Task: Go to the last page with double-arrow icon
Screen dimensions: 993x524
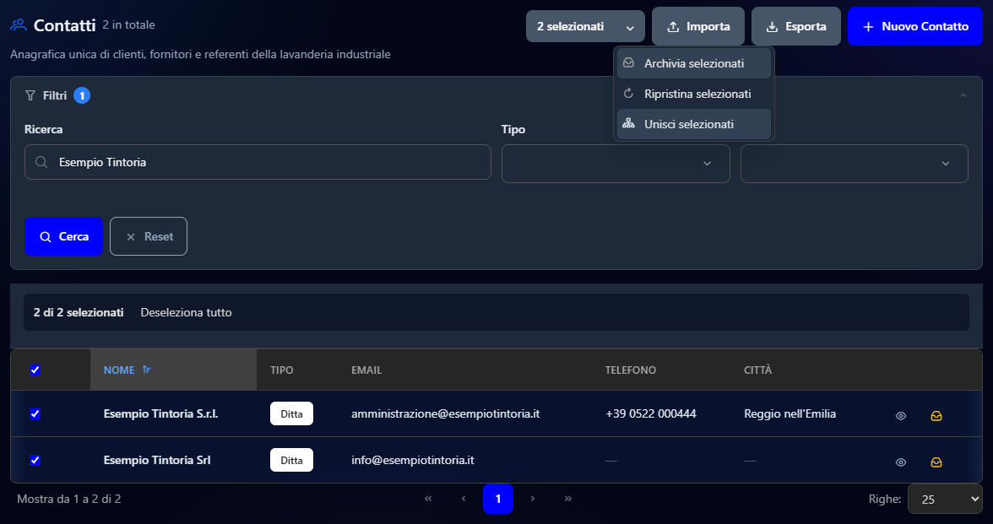Action: [568, 499]
